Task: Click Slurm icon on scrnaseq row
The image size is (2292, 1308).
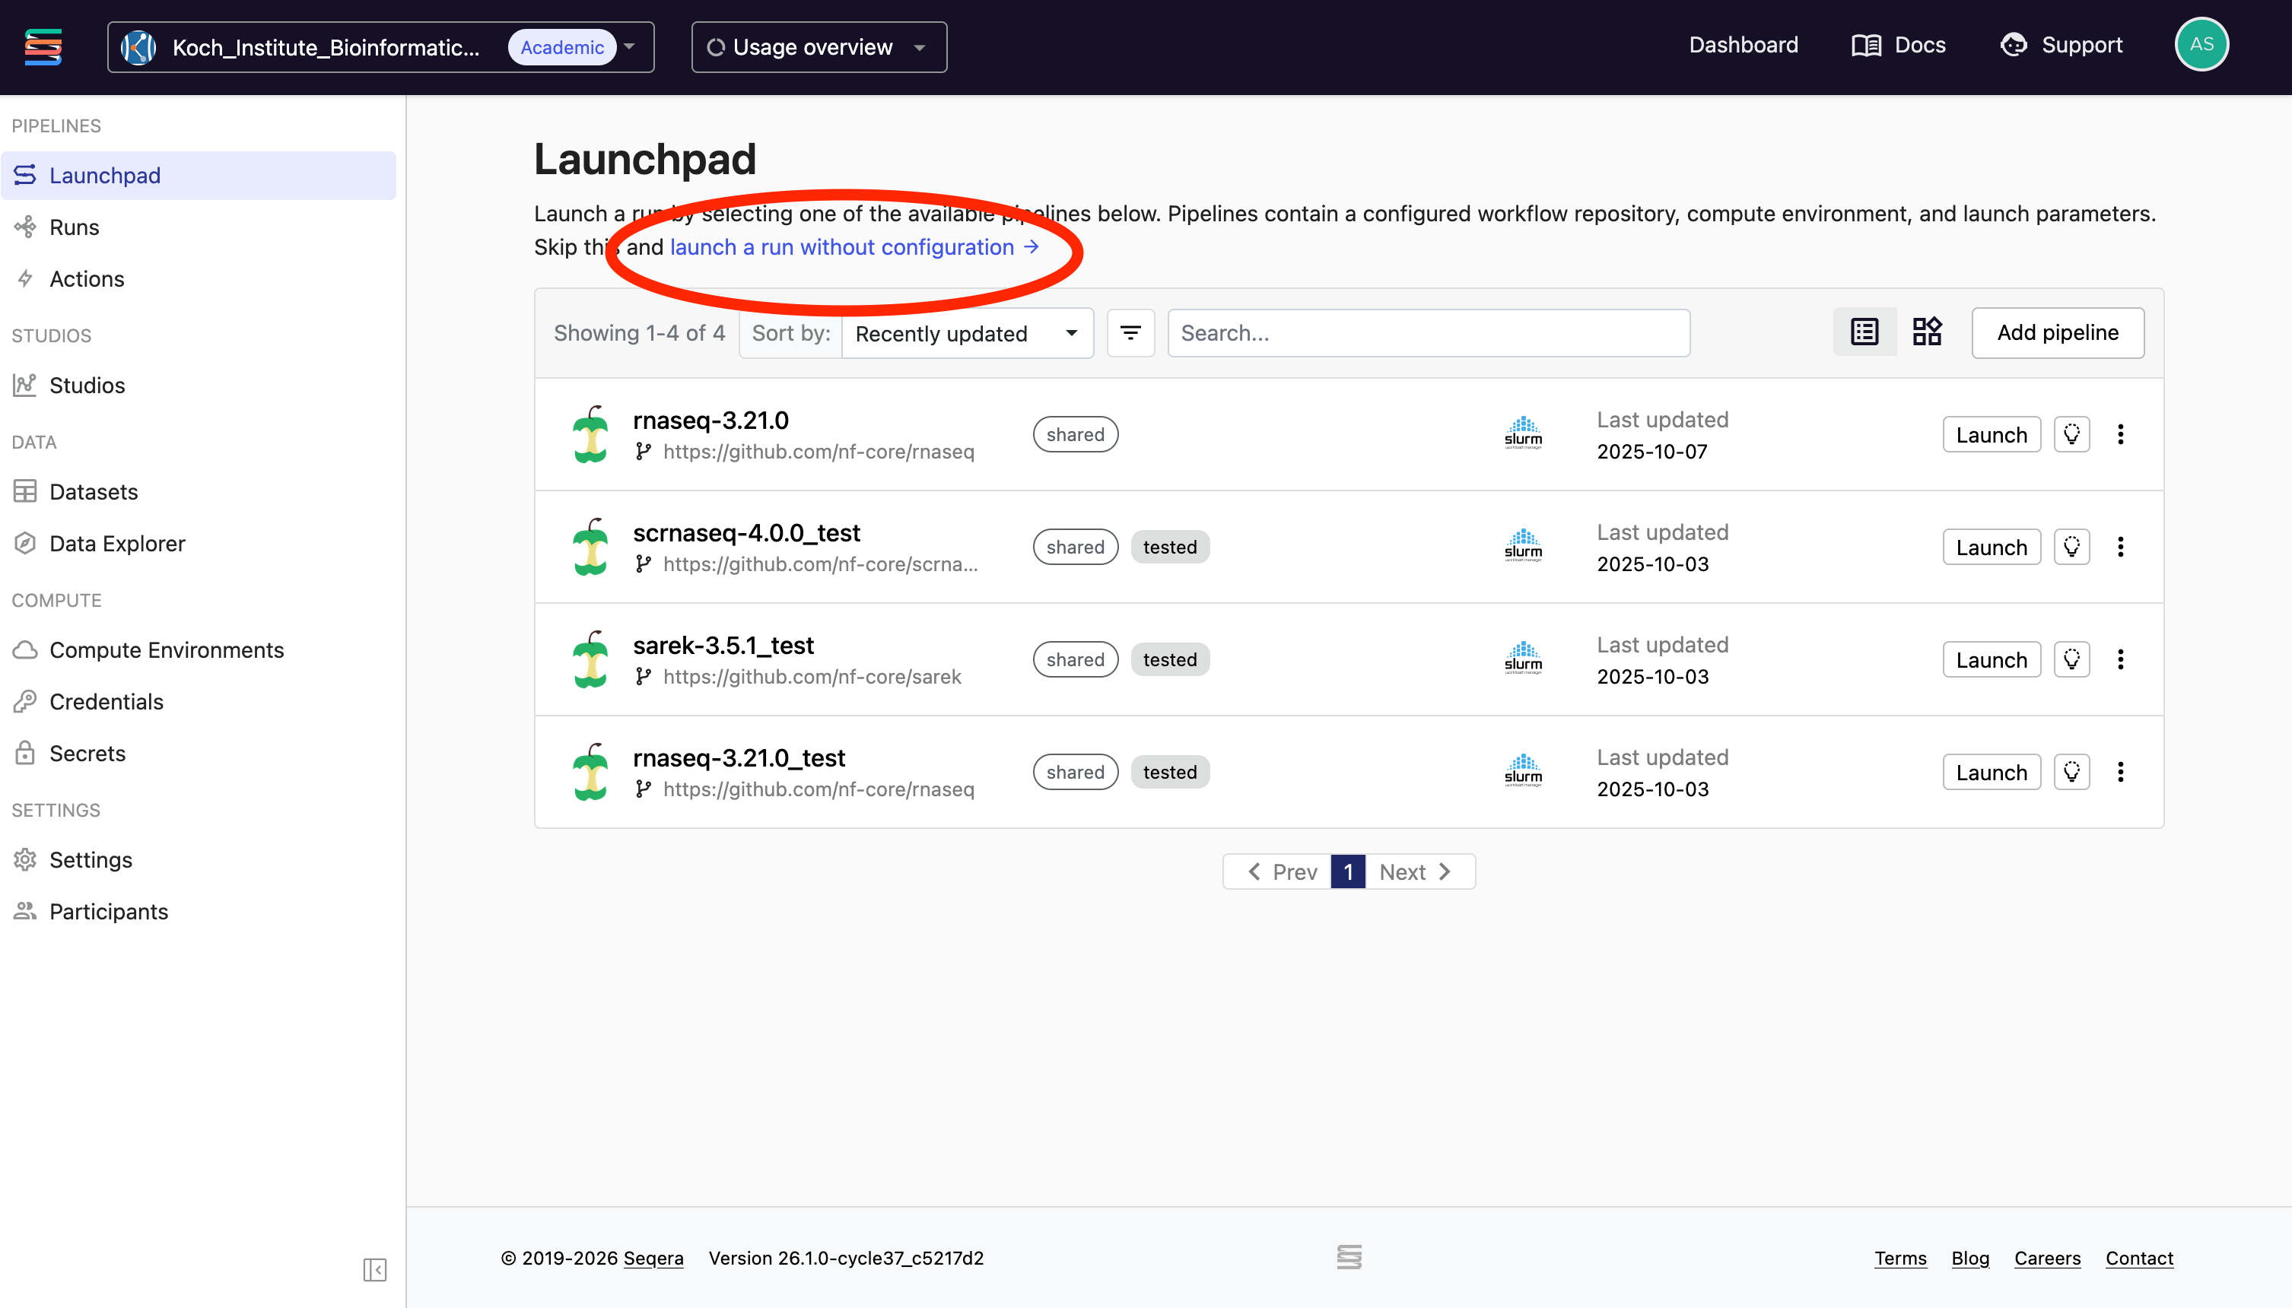Action: tap(1523, 546)
